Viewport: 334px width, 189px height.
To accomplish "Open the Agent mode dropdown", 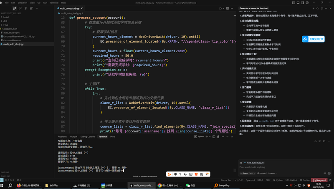I will 248,173.
